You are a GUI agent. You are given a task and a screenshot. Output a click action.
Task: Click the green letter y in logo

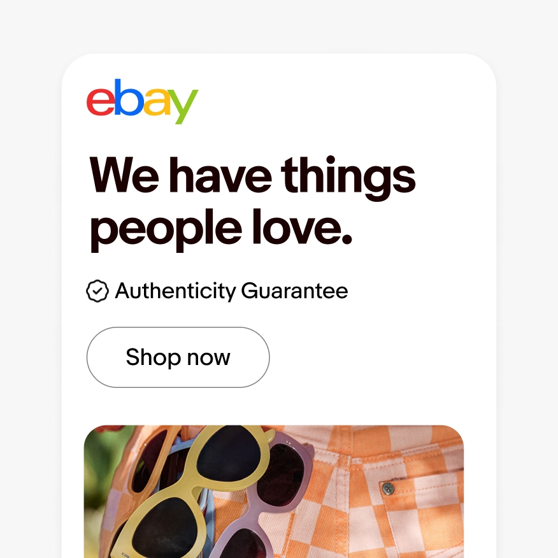[x=183, y=107]
